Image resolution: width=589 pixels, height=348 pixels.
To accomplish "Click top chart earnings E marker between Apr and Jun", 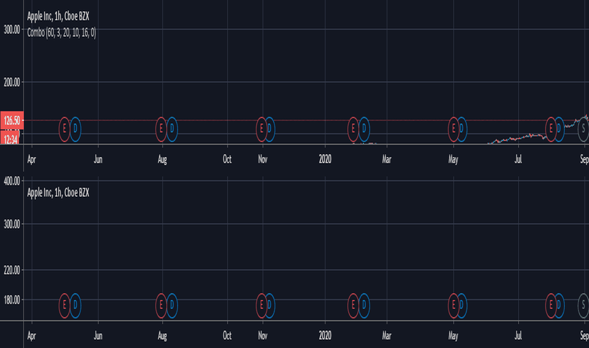I will (64, 129).
